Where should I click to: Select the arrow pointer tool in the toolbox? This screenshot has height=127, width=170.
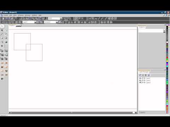click(x=2, y=26)
